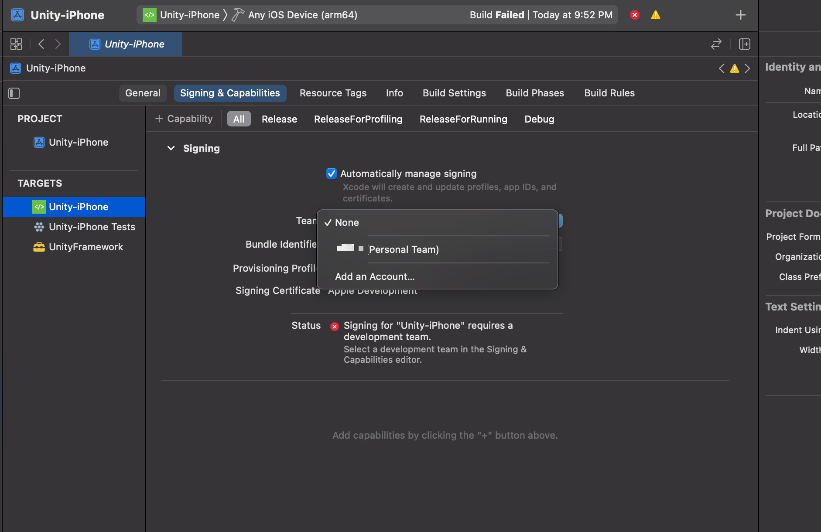The width and height of the screenshot is (821, 532).
Task: Click the red status error icon
Action: [x=335, y=326]
